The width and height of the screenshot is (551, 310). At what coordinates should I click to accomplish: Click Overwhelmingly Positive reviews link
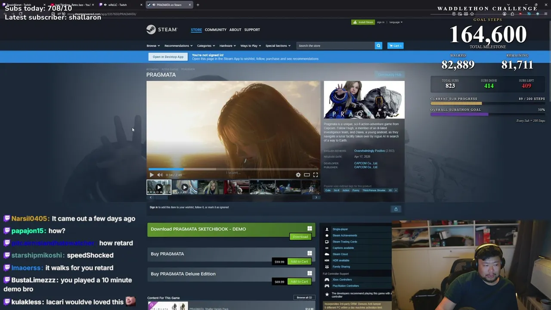coord(369,151)
